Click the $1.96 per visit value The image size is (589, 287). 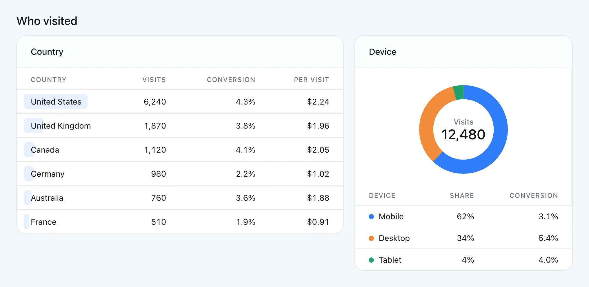point(318,126)
